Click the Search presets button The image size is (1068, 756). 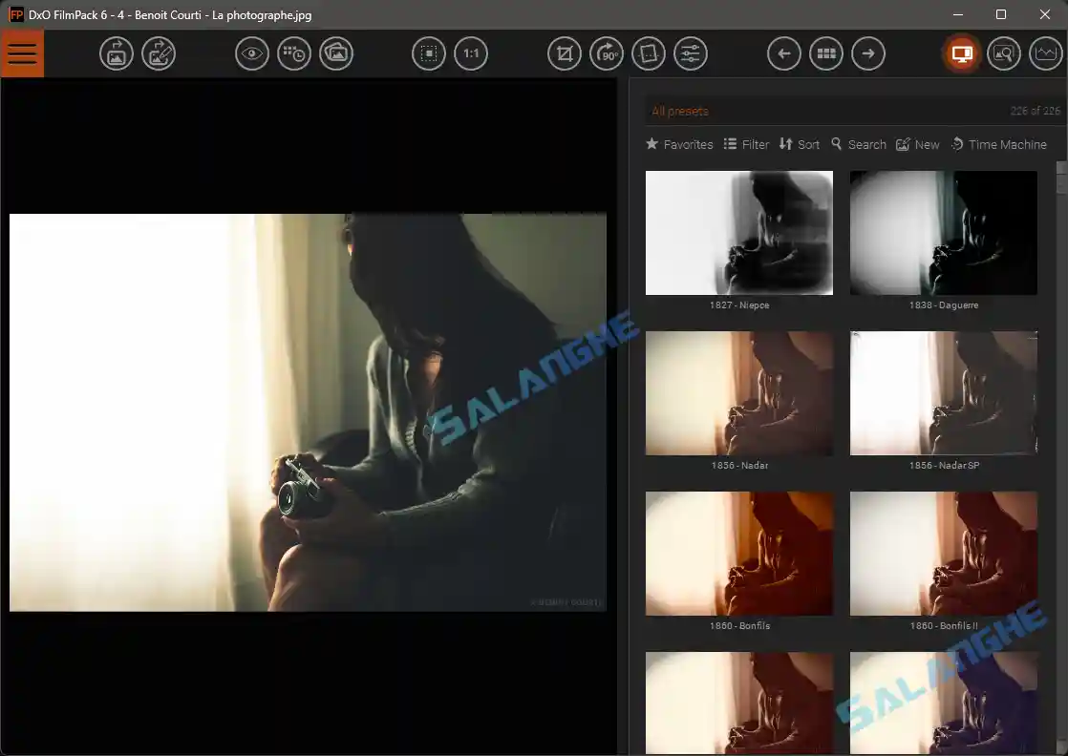point(858,144)
